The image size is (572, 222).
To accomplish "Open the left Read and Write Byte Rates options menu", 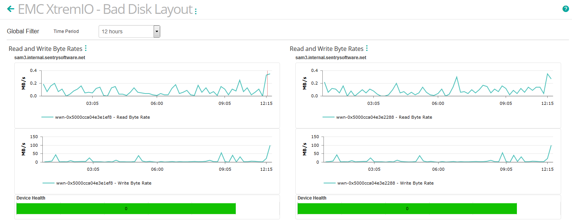I will coord(86,48).
